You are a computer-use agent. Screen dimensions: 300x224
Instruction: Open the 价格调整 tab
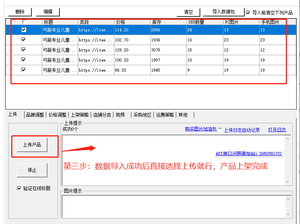tap(57, 115)
